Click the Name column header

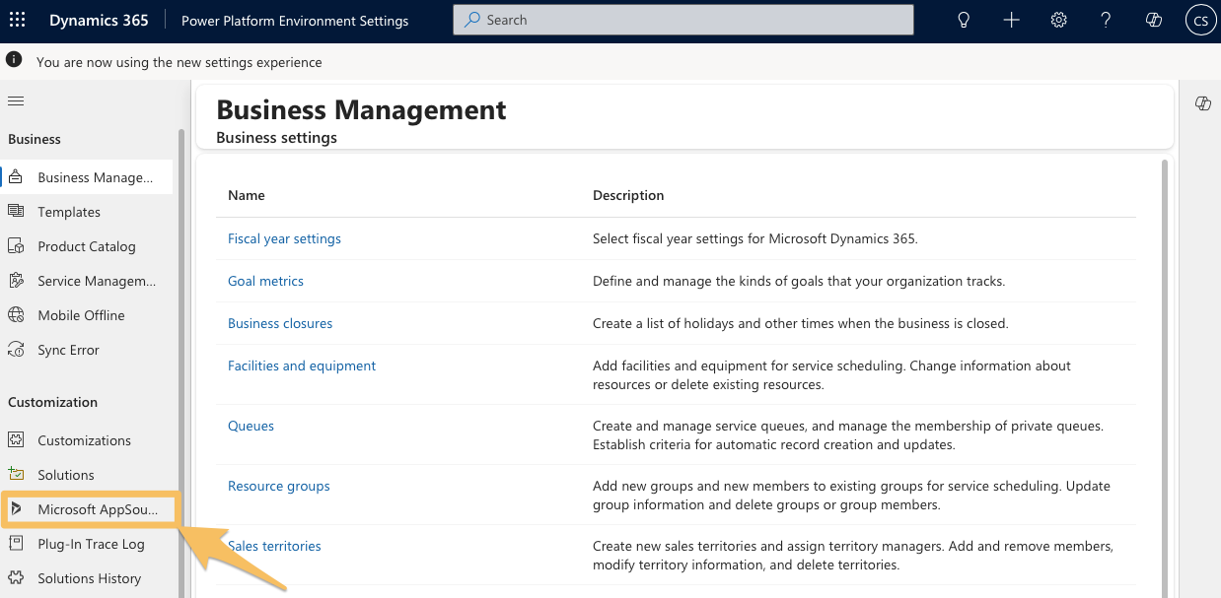(247, 195)
